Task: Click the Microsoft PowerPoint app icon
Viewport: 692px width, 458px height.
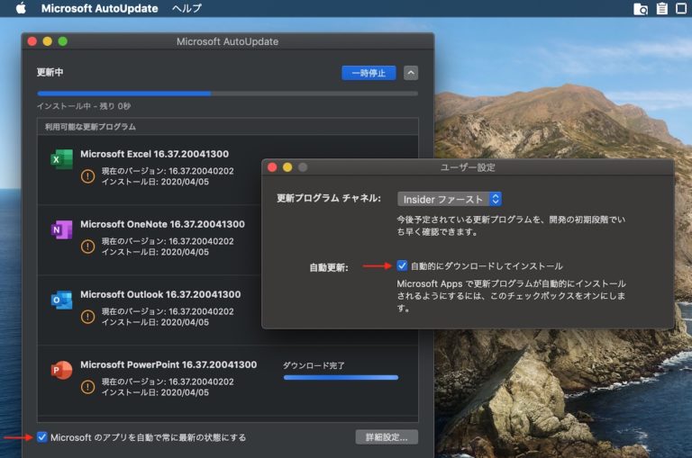Action: click(61, 371)
